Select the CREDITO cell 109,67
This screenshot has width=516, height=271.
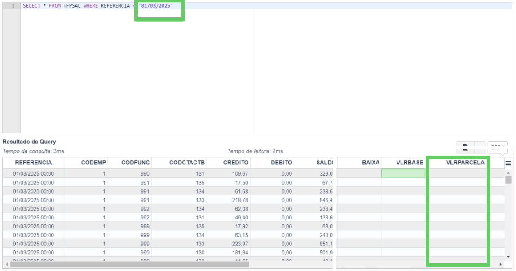229,173
